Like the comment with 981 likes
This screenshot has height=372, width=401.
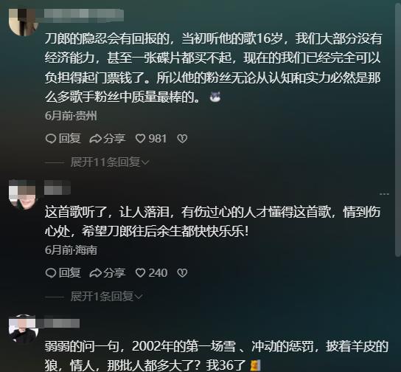140,139
